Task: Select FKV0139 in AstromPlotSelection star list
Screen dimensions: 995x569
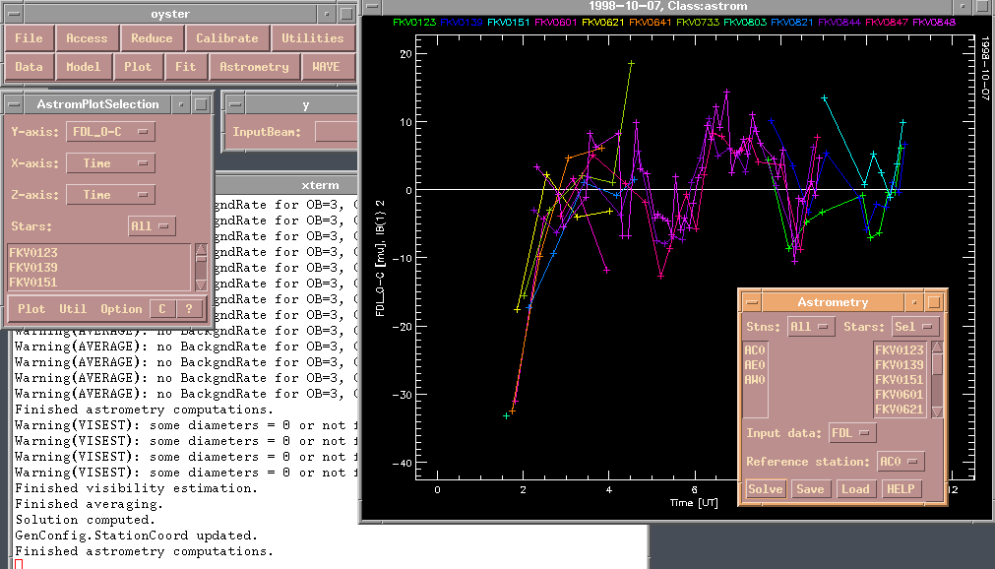Action: (x=33, y=268)
